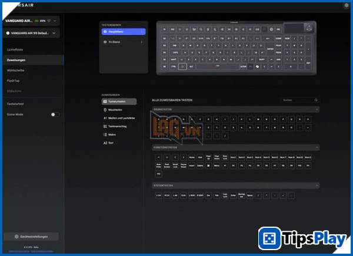Click the Makro list icon

[x=105, y=134]
